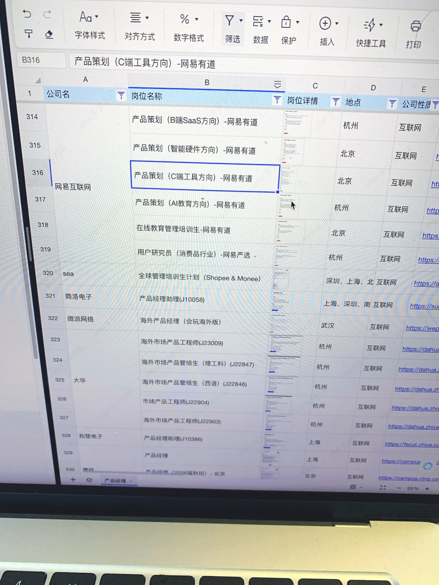Click the 保护 lock icon
The image size is (439, 585).
pyautogui.click(x=286, y=22)
